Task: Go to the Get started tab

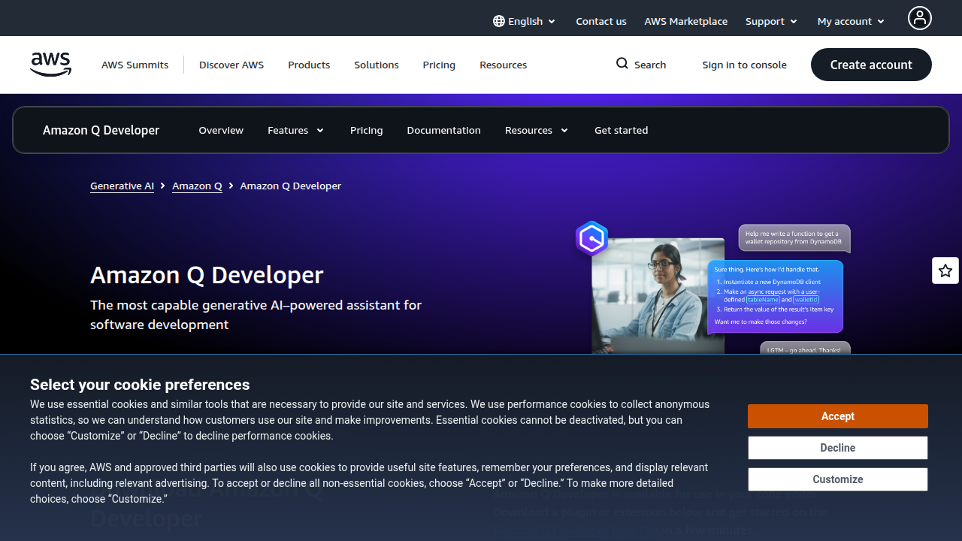Action: (x=621, y=130)
